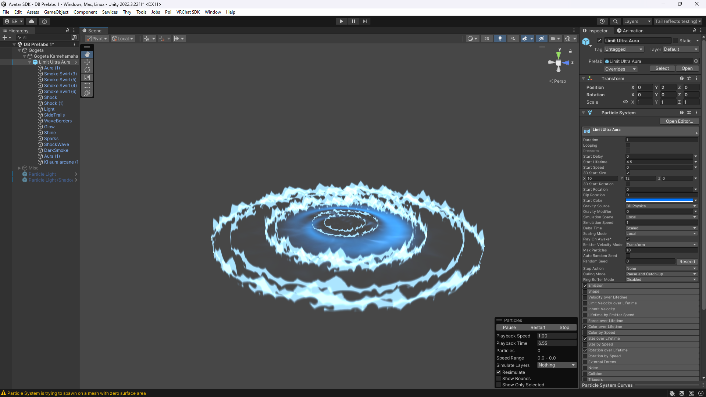Select the Rect Transform tool
This screenshot has width=706, height=397.
(87, 85)
